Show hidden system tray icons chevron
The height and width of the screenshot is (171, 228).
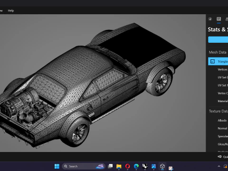tap(219, 166)
